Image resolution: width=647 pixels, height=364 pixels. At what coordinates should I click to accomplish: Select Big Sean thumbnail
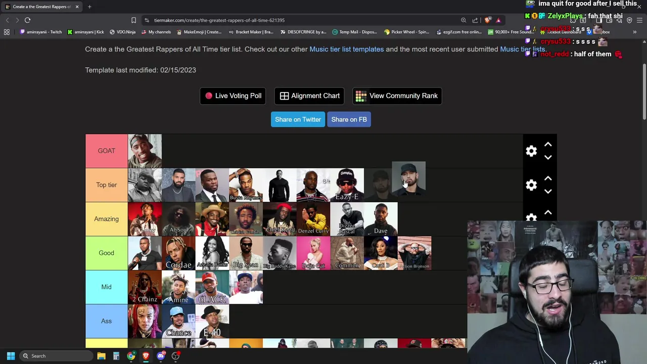246,253
